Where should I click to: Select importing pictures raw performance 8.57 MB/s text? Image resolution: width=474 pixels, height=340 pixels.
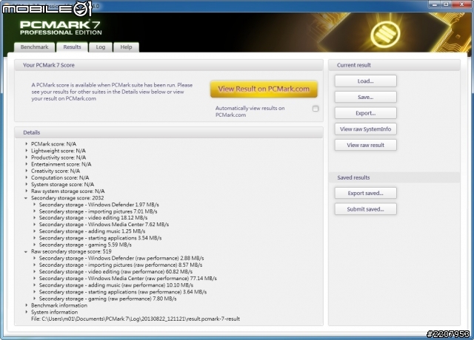coord(121,265)
